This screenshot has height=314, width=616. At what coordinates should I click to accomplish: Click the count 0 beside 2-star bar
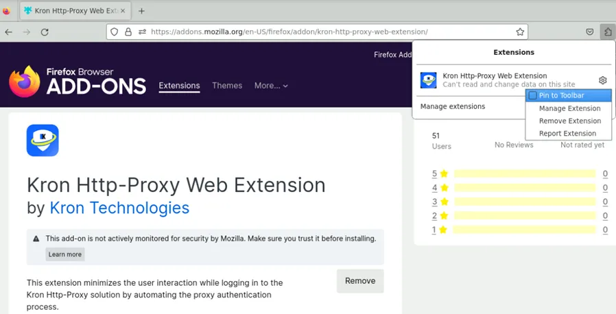tap(605, 216)
